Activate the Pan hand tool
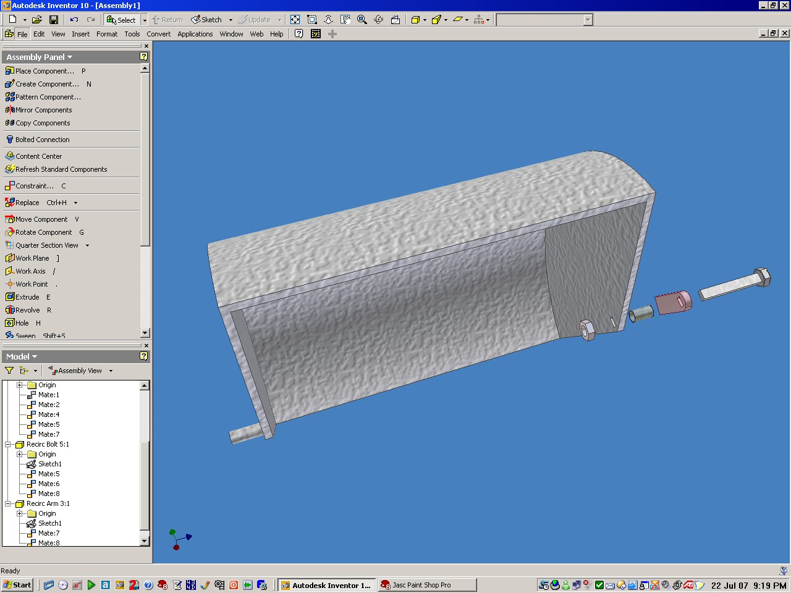 345,20
